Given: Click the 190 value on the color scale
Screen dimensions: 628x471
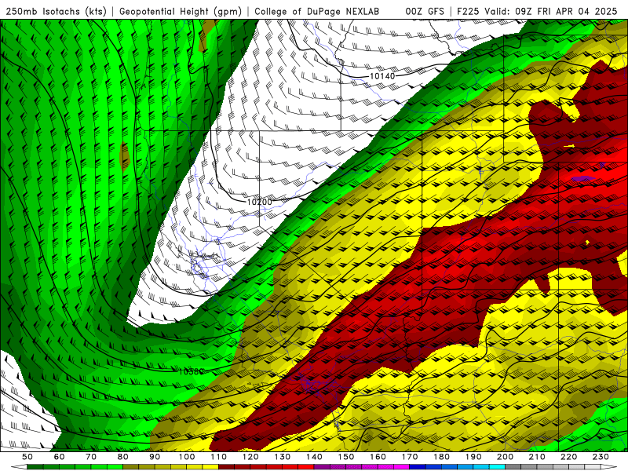Looking at the screenshot, I should [x=473, y=457].
